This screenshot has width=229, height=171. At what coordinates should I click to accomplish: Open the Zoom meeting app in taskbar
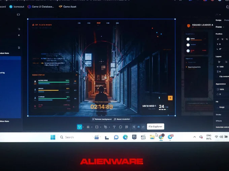point(116,137)
